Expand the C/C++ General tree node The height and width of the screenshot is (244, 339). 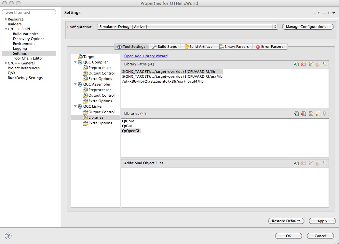[6, 63]
